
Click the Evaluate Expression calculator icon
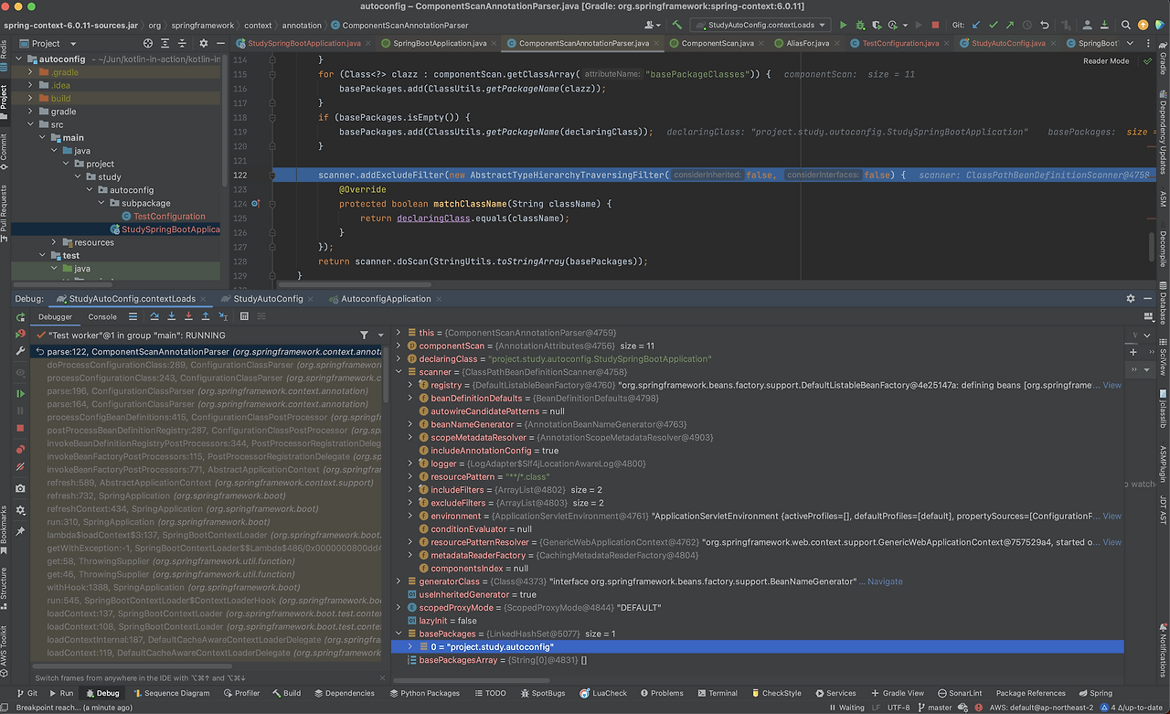[244, 316]
